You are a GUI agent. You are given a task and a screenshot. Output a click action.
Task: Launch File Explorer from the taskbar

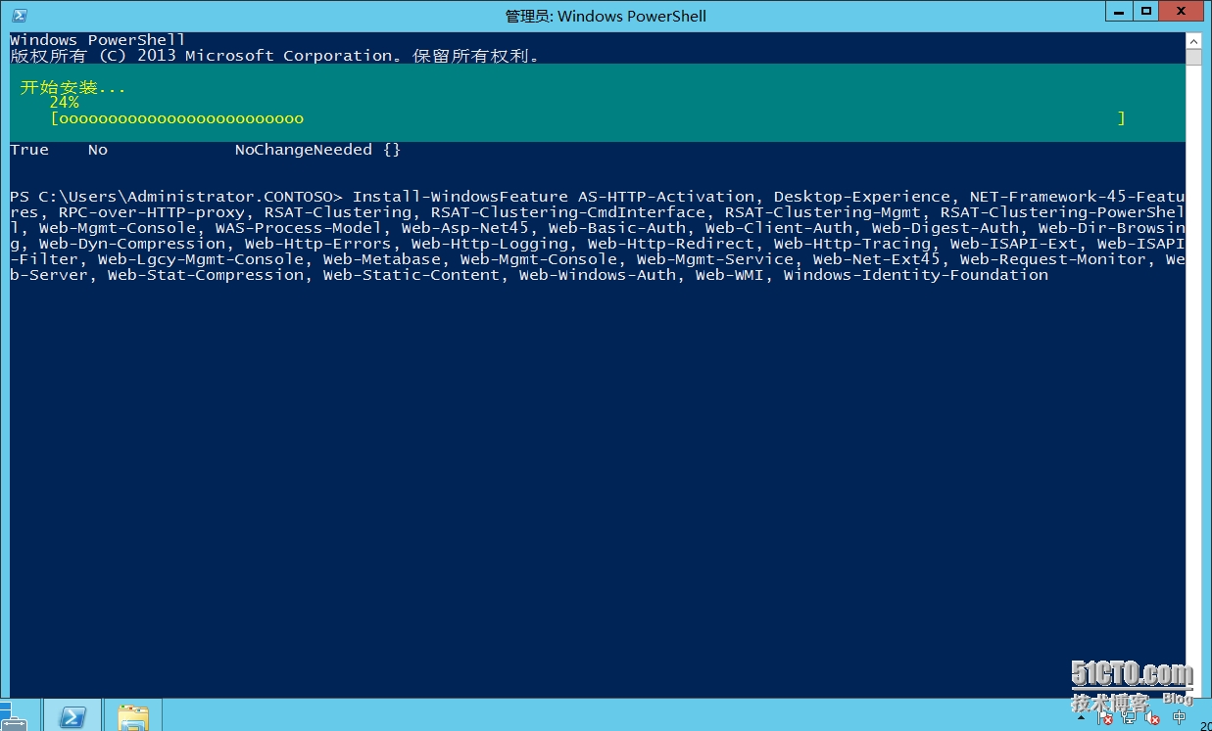click(132, 717)
